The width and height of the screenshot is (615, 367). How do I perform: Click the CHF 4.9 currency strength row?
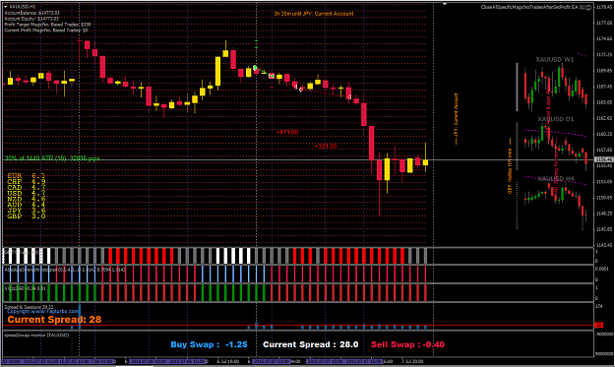[26, 182]
